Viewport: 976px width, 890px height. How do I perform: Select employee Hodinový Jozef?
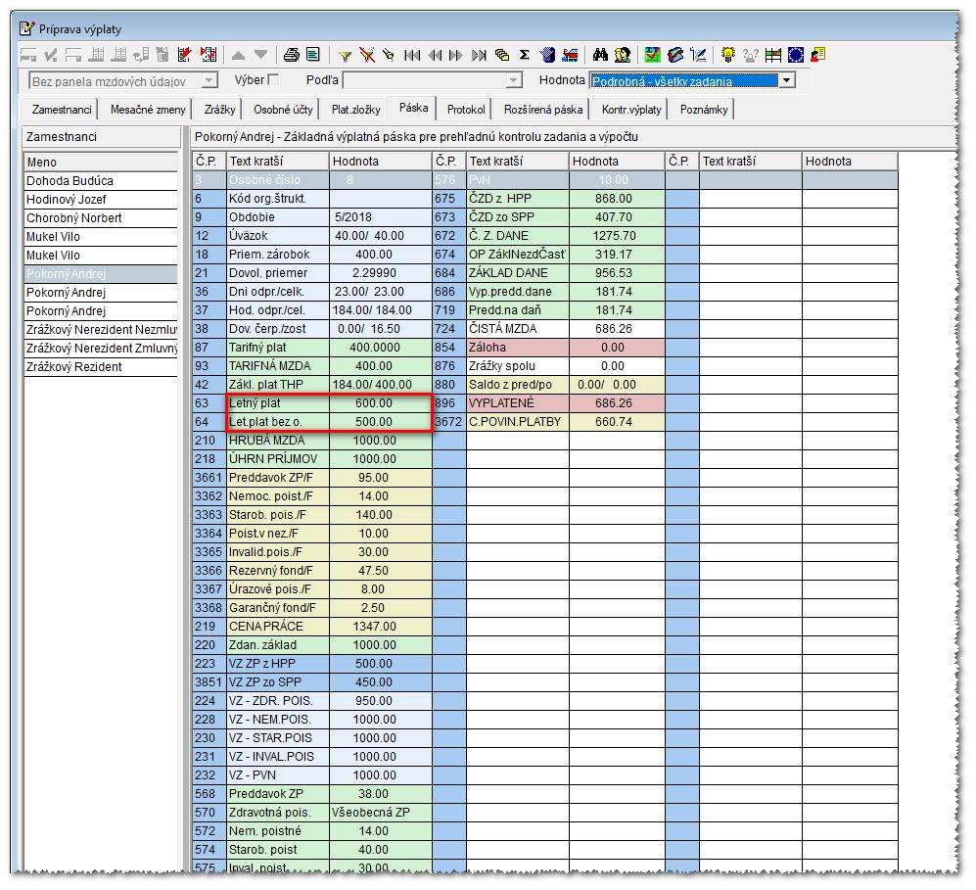click(x=101, y=200)
